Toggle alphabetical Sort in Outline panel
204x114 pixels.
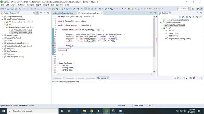[x=183, y=17]
